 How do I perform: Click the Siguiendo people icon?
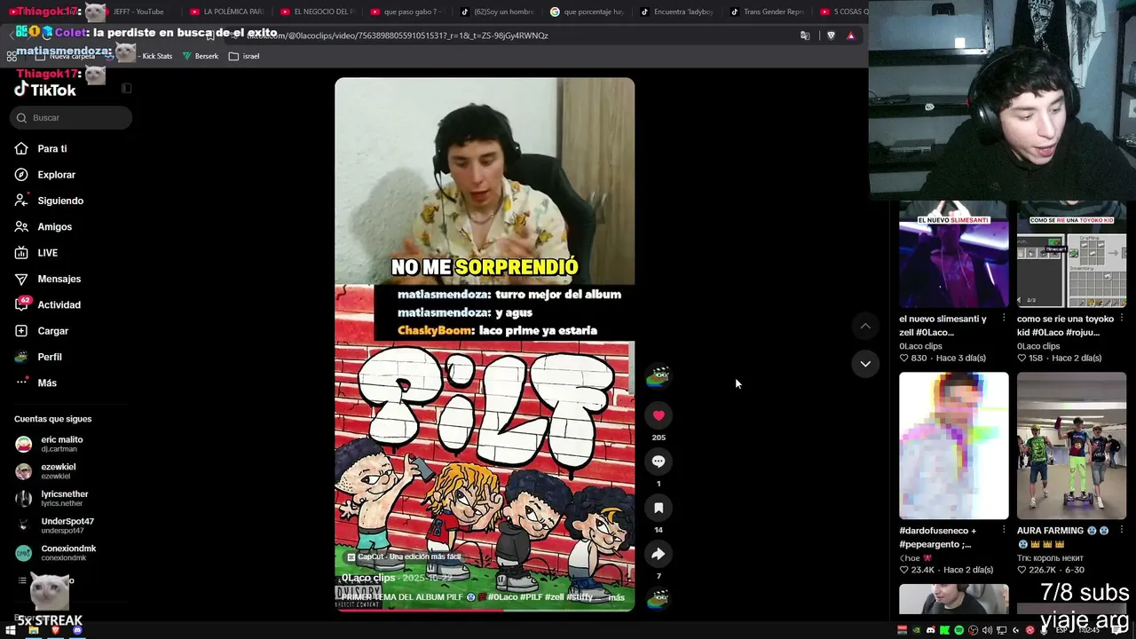(x=21, y=201)
